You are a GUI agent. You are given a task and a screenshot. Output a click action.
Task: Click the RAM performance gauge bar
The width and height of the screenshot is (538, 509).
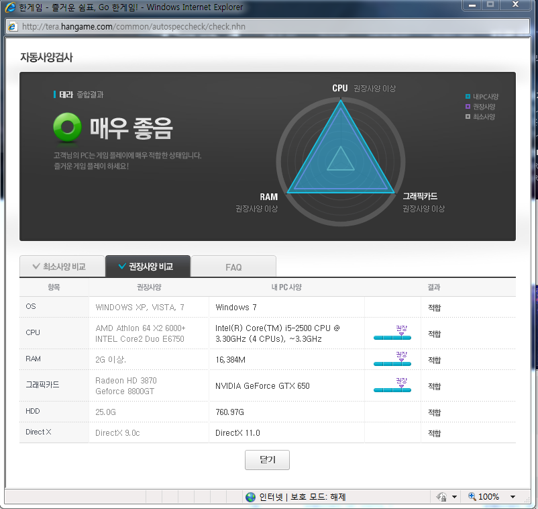(x=392, y=362)
